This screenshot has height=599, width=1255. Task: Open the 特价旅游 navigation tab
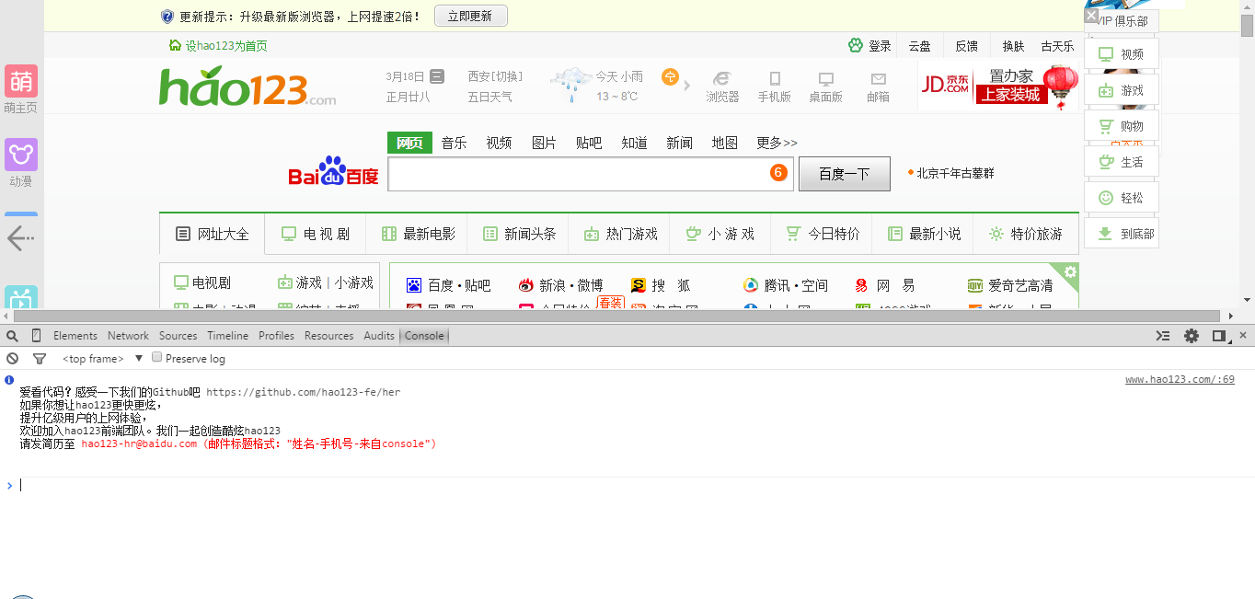click(1025, 234)
